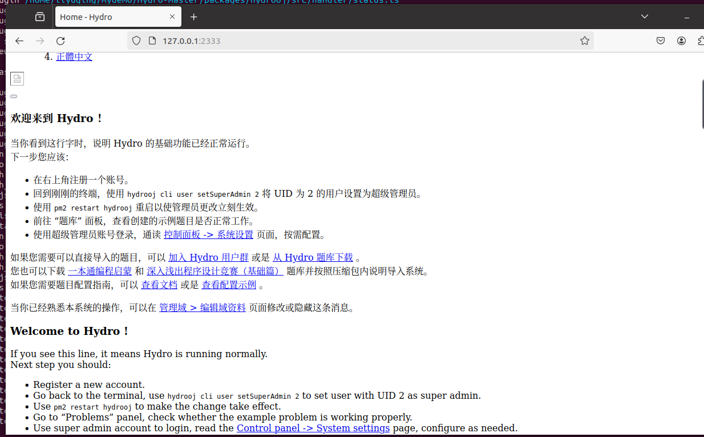This screenshot has height=437, width=704.
Task: Click the Welcome to Hydro！ heading
Action: 70,331
